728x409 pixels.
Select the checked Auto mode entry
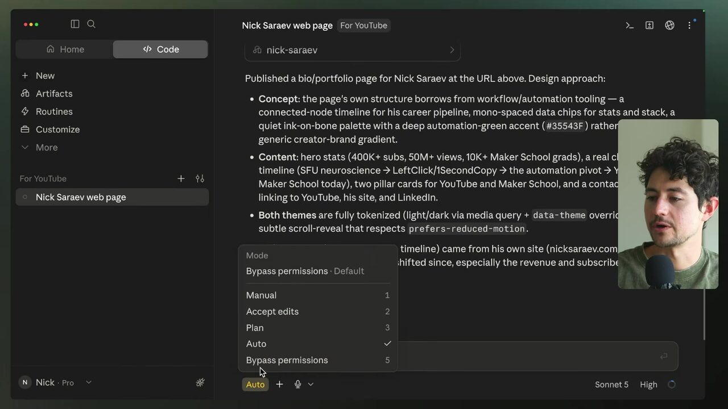click(x=318, y=344)
